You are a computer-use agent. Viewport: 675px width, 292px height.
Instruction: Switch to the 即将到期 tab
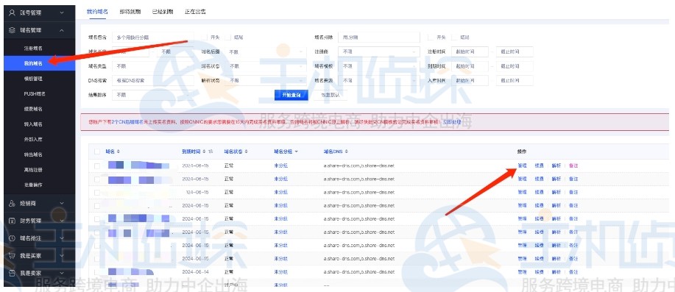(x=130, y=12)
